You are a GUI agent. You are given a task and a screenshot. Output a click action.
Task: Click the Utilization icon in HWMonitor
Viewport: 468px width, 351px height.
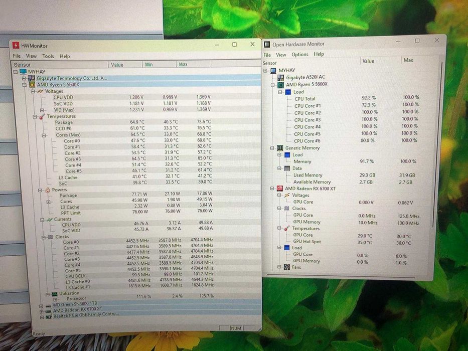[x=54, y=294]
